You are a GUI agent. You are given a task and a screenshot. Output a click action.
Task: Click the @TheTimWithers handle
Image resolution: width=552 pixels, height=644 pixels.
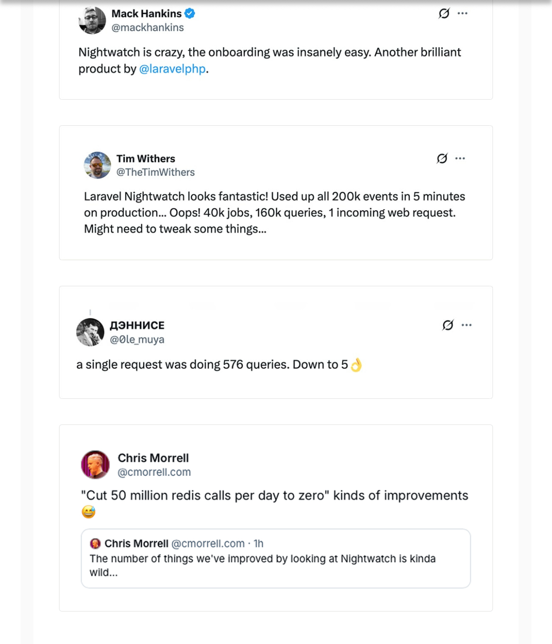coord(155,172)
